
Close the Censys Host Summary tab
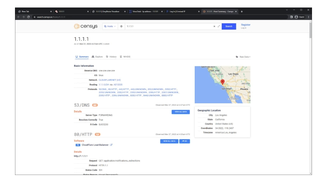(x=236, y=12)
